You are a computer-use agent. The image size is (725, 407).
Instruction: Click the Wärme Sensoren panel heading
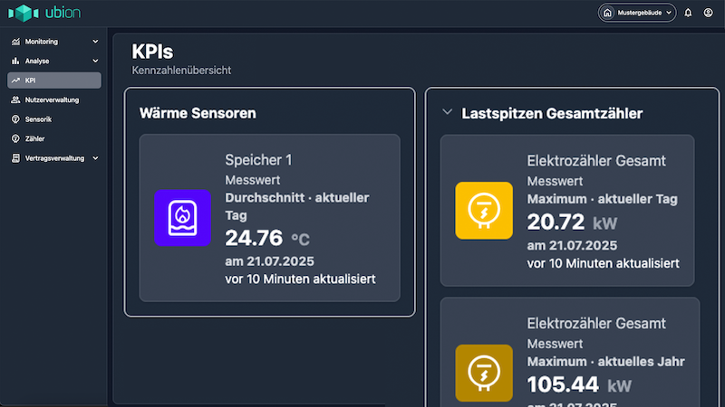198,114
